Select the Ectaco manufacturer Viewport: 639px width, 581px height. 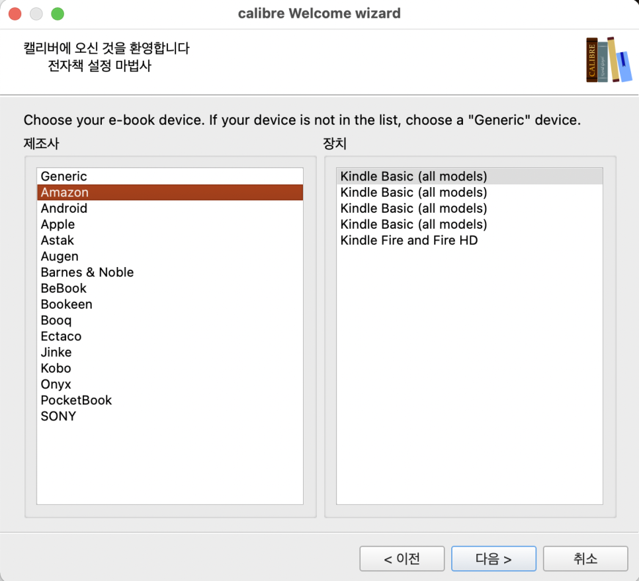point(170,336)
